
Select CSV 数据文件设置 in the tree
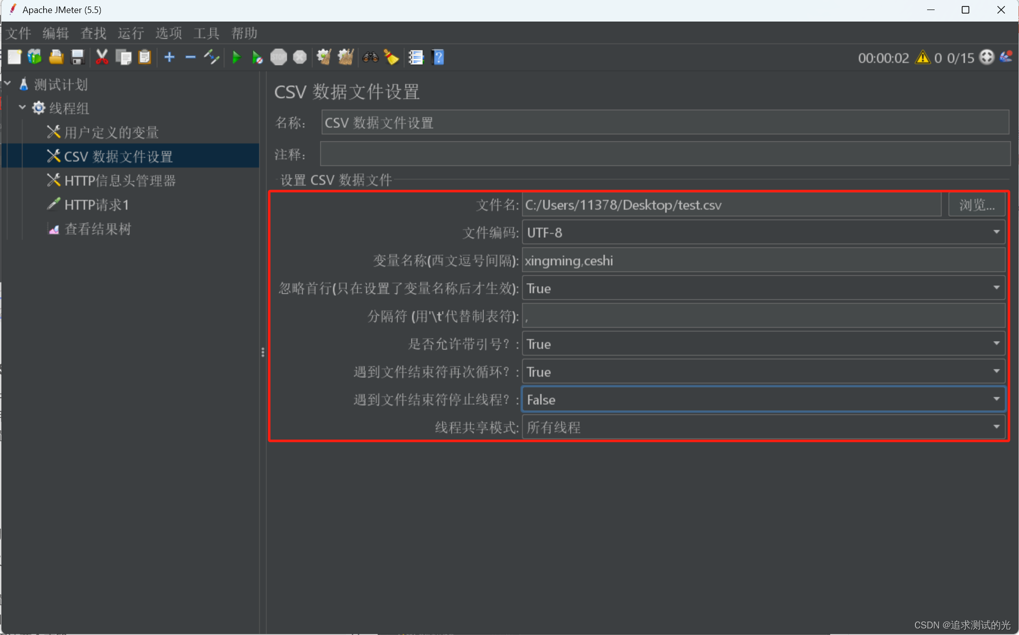[118, 156]
